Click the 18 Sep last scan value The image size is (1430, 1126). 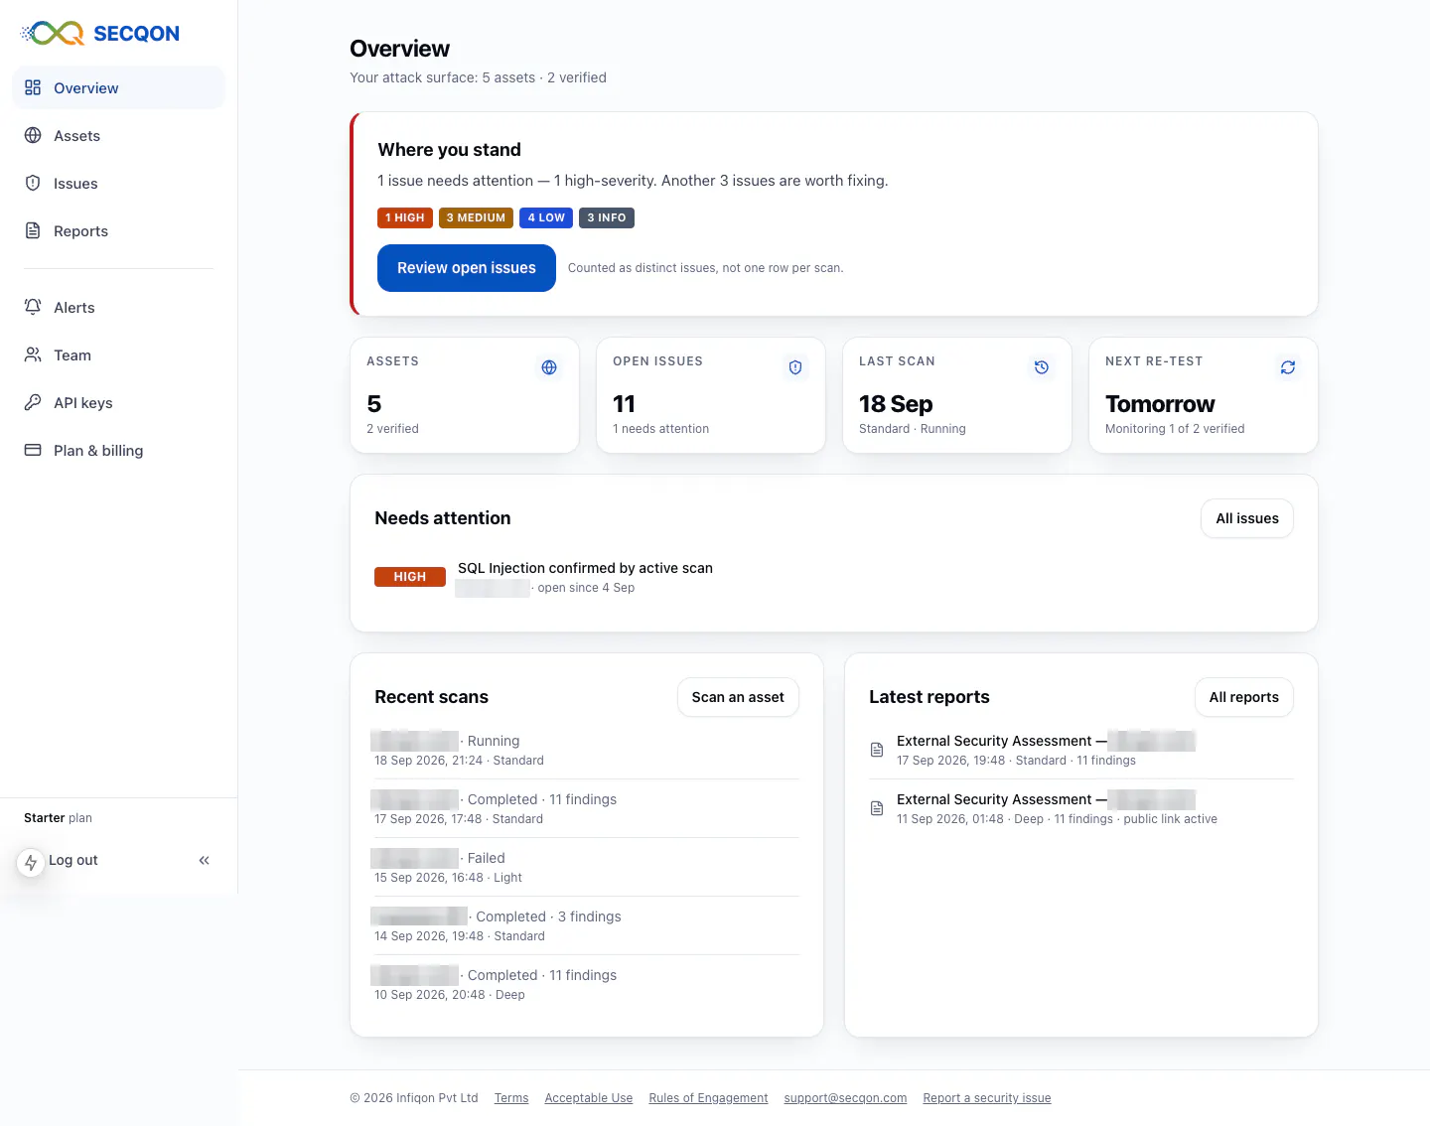tap(896, 404)
